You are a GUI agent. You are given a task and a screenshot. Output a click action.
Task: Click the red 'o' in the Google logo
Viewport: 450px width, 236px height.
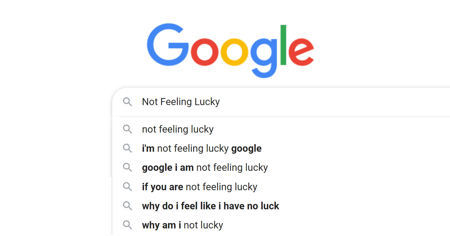tap(204, 52)
